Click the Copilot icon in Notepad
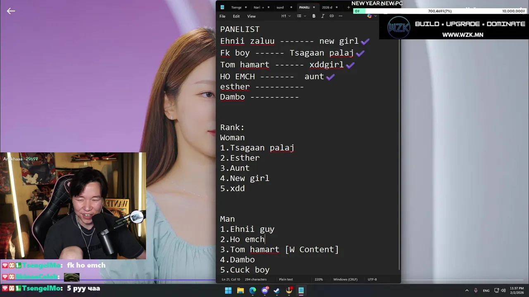 369,16
